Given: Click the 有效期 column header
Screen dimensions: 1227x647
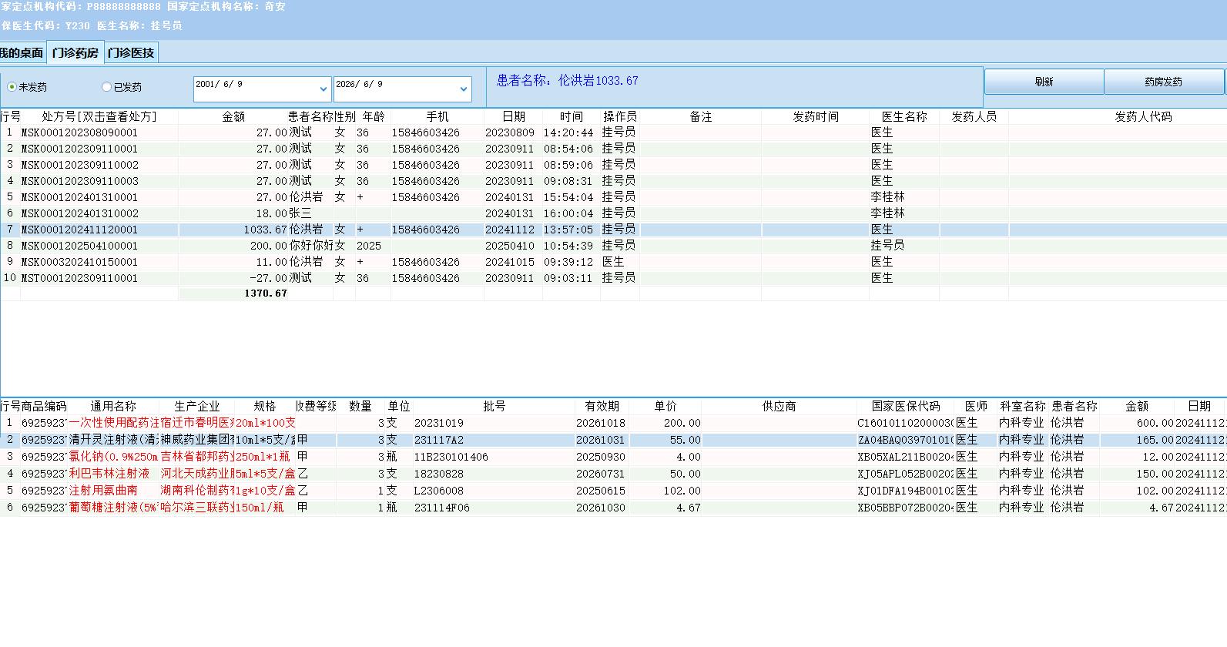Looking at the screenshot, I should pyautogui.click(x=602, y=406).
